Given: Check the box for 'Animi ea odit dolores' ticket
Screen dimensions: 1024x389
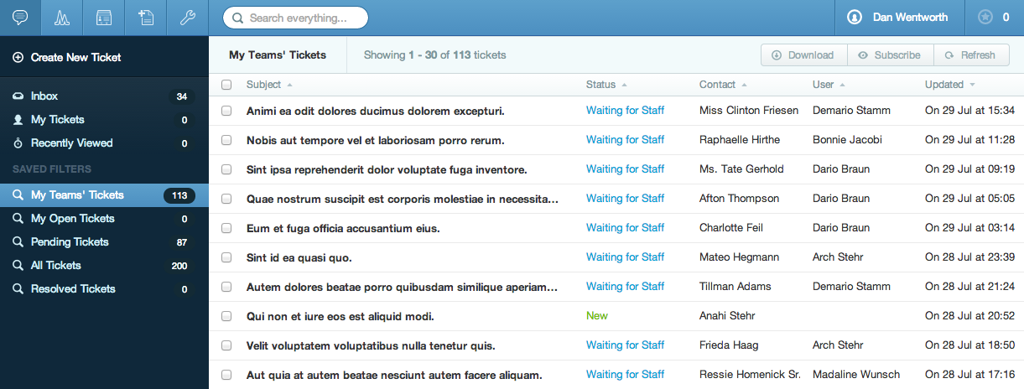Looking at the screenshot, I should [x=226, y=111].
